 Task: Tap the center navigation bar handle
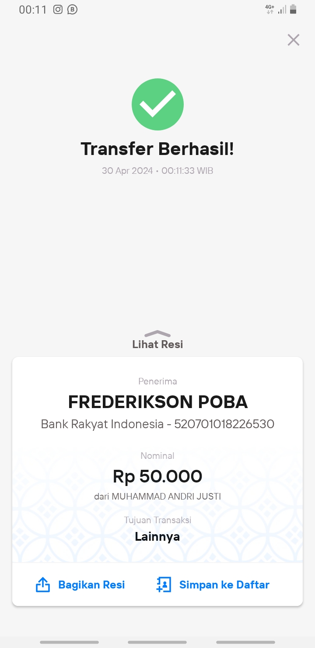[157, 642]
